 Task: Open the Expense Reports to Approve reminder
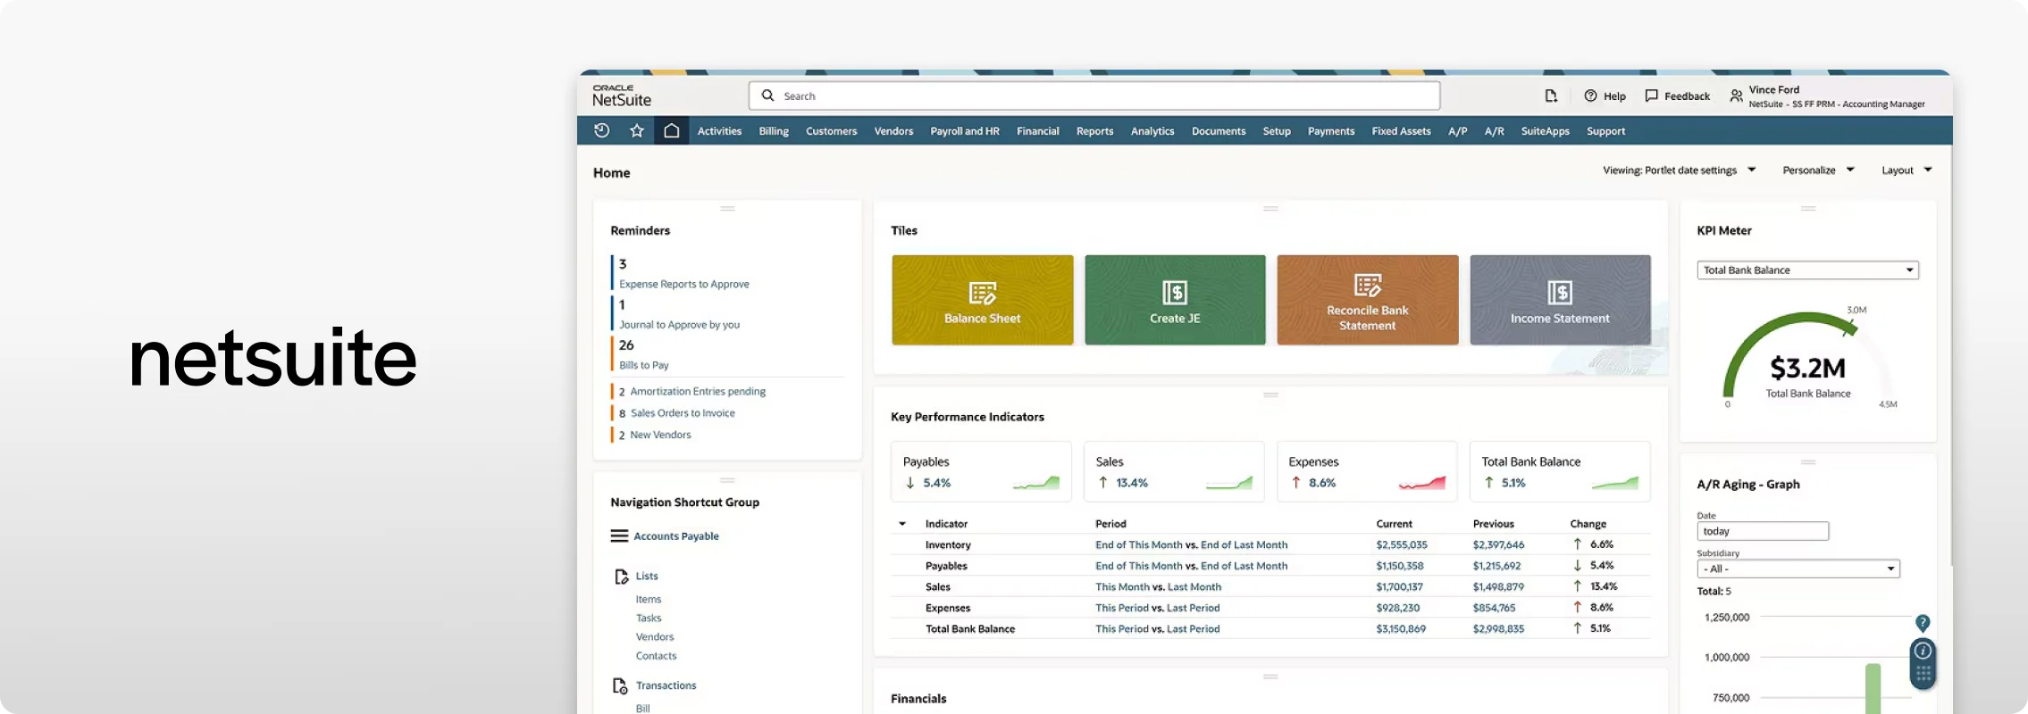coord(684,284)
